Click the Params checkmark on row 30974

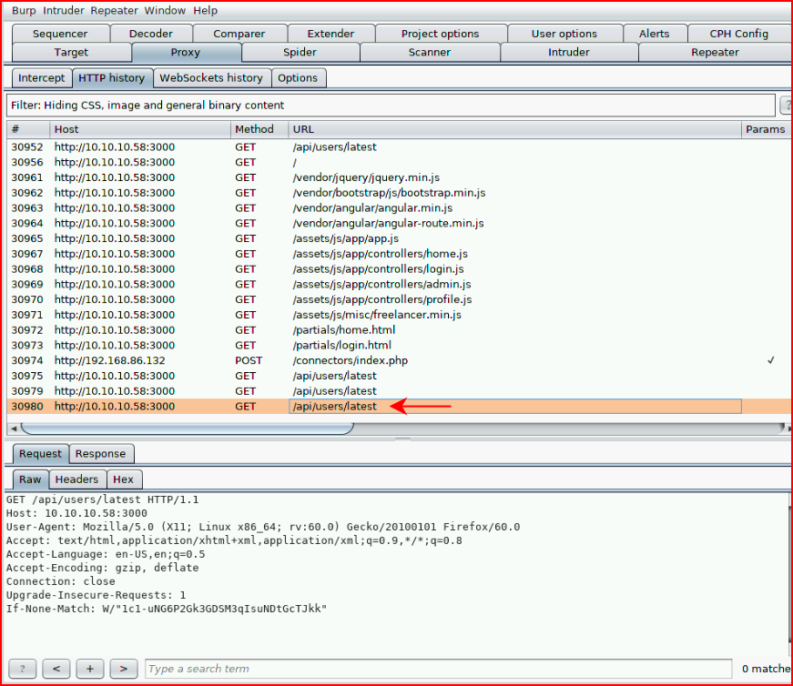click(x=770, y=360)
